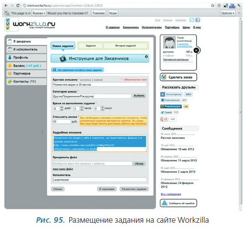
Task: Click 'Выбрать' to choose order category
Action: pos(139,95)
